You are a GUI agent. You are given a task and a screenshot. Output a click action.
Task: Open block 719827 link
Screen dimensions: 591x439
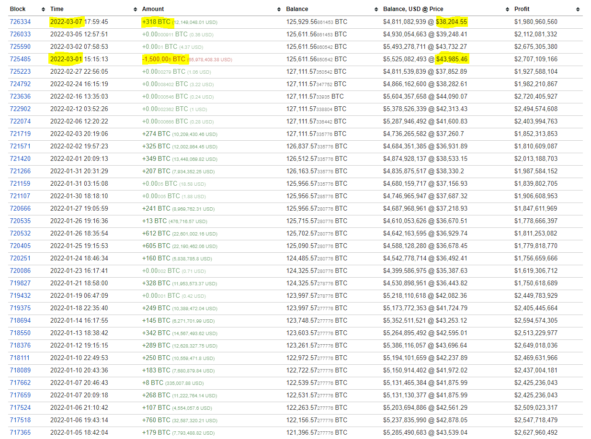(20, 283)
